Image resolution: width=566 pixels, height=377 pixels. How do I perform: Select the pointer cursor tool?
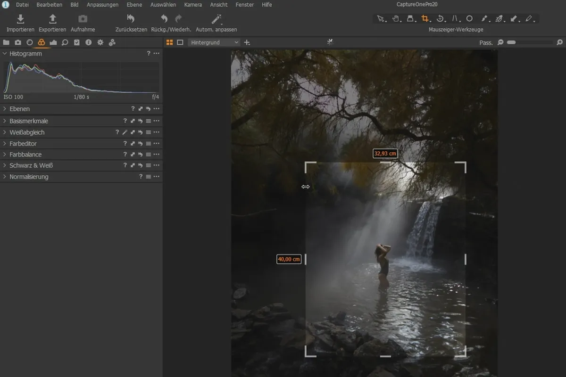point(380,19)
